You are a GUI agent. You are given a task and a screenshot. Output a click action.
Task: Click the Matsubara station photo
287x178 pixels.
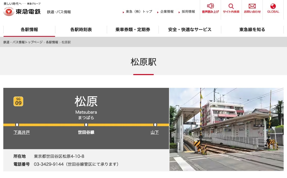click(x=226, y=129)
